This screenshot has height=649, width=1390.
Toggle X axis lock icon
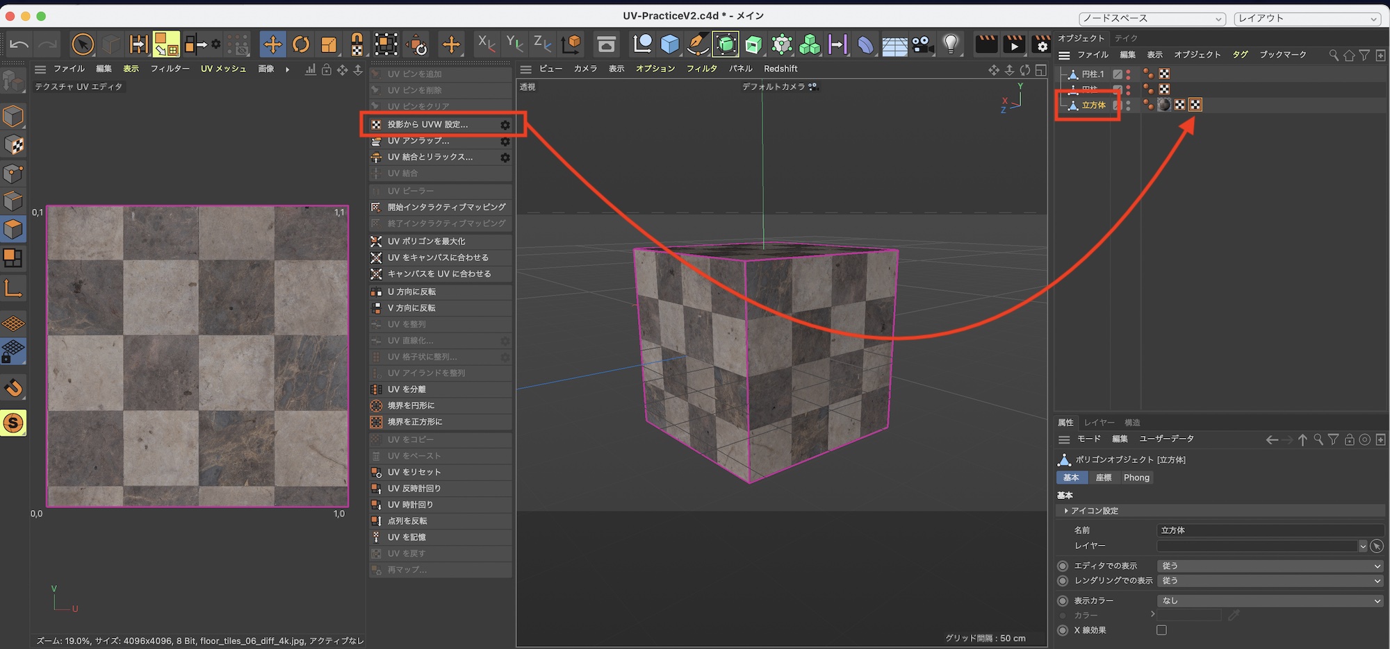click(486, 44)
